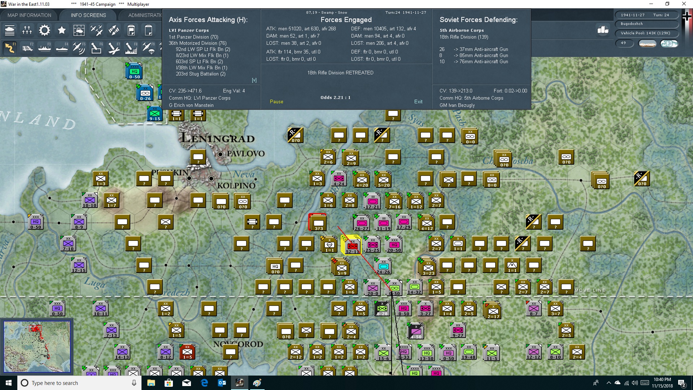
Task: Click G Erich von Manstein commander name
Action: (x=191, y=105)
